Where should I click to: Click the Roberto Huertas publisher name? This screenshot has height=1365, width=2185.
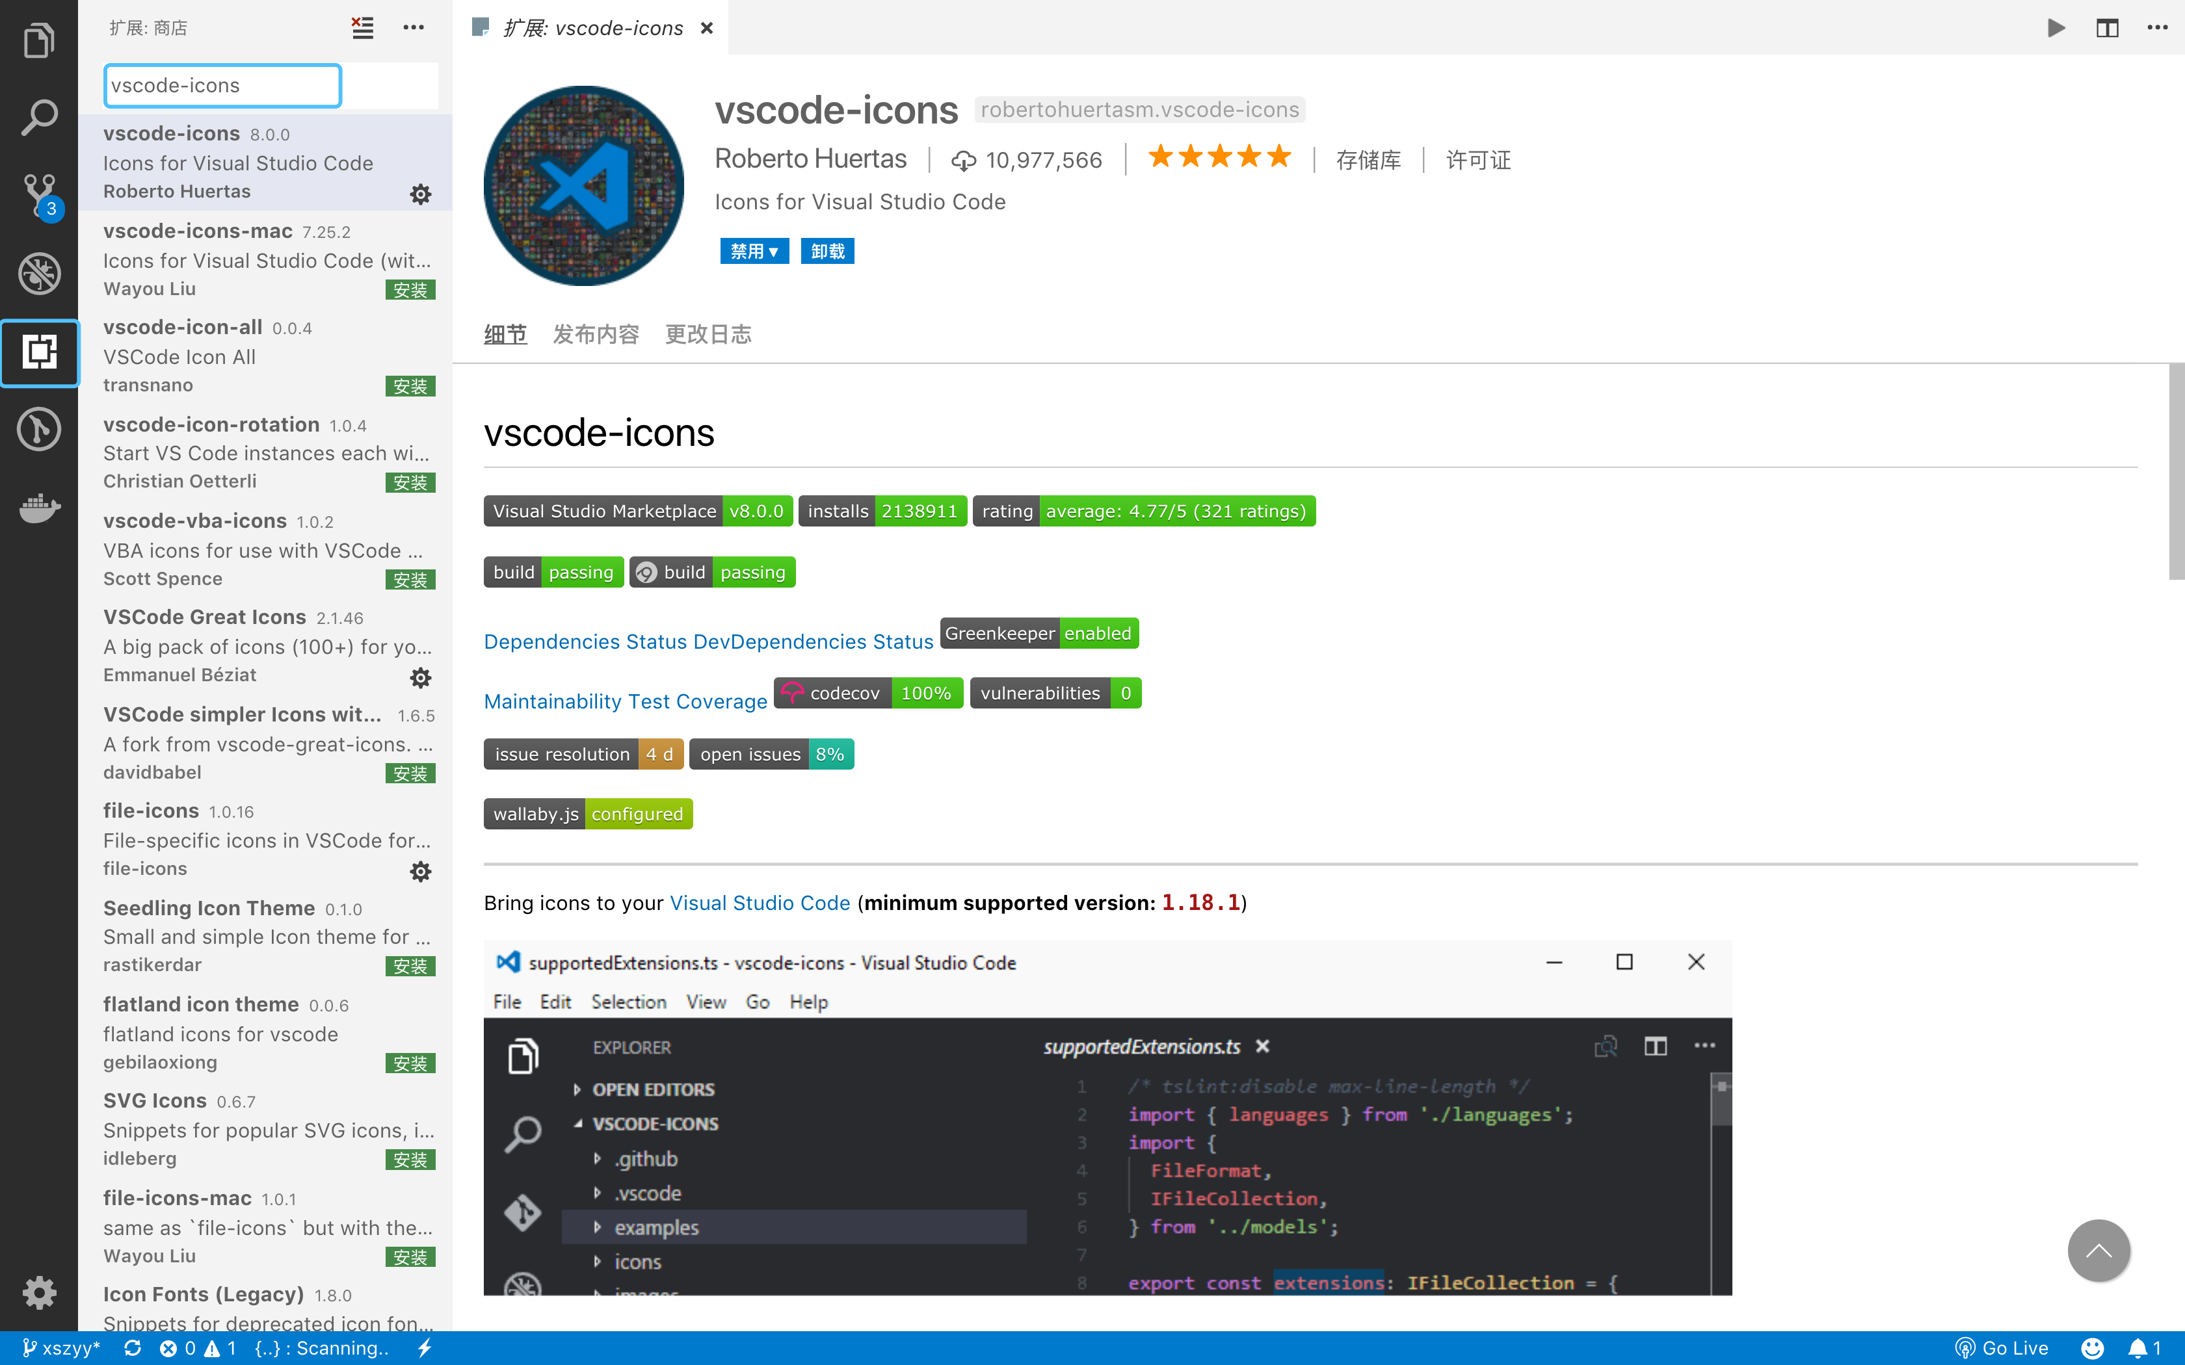pos(810,159)
